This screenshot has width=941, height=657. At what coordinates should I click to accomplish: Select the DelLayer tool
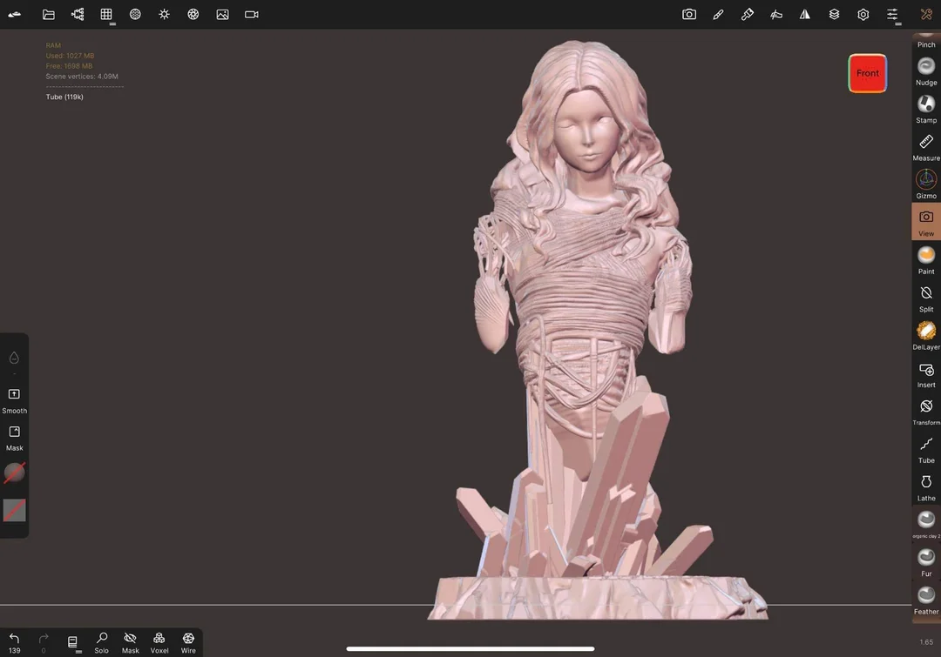pyautogui.click(x=926, y=336)
